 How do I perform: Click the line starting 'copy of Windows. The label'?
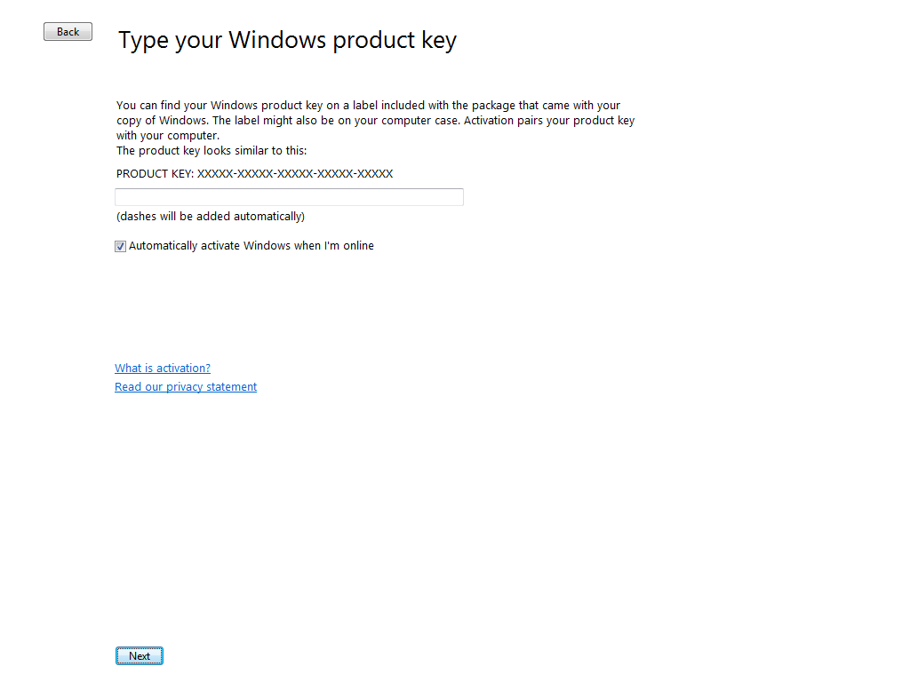[x=375, y=121]
